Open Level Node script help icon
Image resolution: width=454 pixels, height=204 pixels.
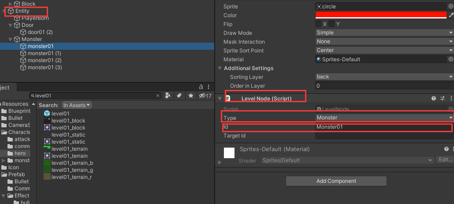click(434, 98)
